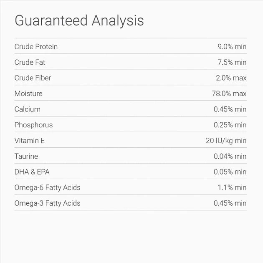Select the 20 IU/kg min value
The width and height of the screenshot is (263, 263).
(226, 141)
